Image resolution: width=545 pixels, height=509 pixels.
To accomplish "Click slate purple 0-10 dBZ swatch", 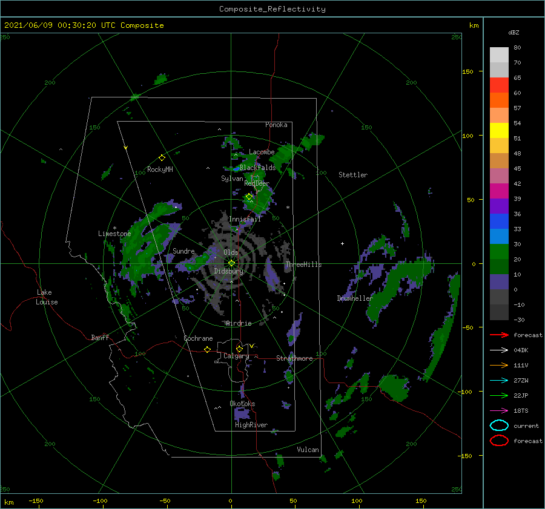I will [499, 282].
